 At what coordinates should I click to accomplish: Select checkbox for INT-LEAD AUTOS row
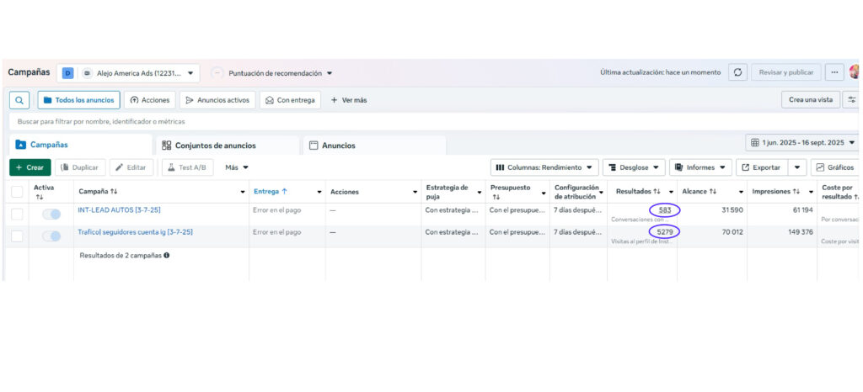(x=17, y=215)
